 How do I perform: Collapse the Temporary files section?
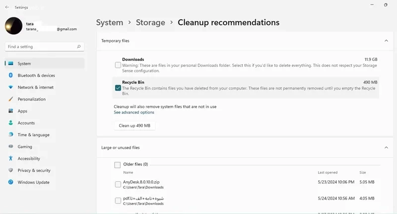tap(386, 41)
